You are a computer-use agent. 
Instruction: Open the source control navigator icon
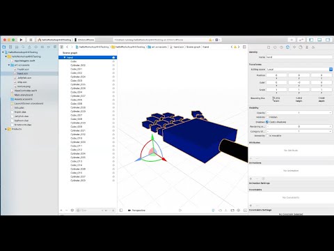[10, 47]
